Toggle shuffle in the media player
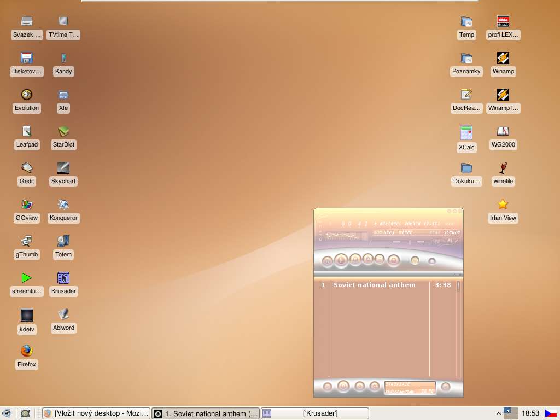Viewport: 560px width, 420px height. click(x=415, y=261)
